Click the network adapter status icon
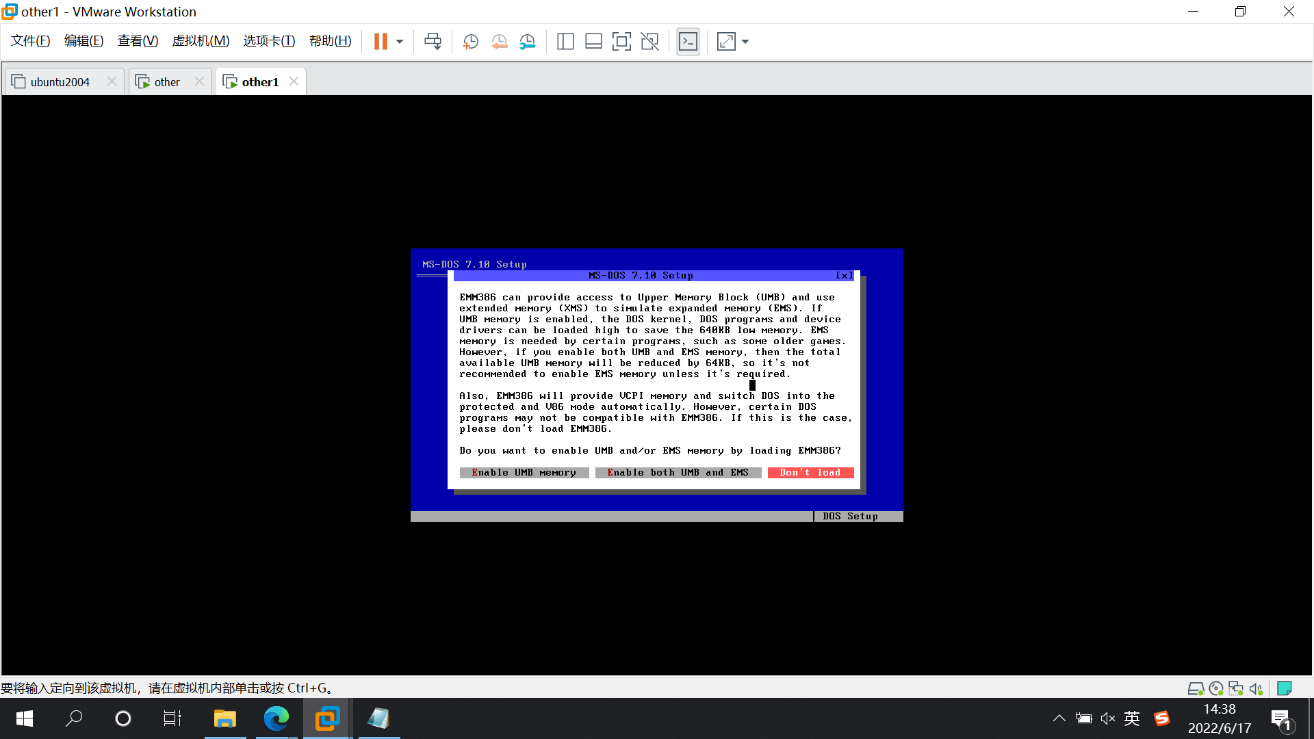1314x739 pixels. [1235, 688]
